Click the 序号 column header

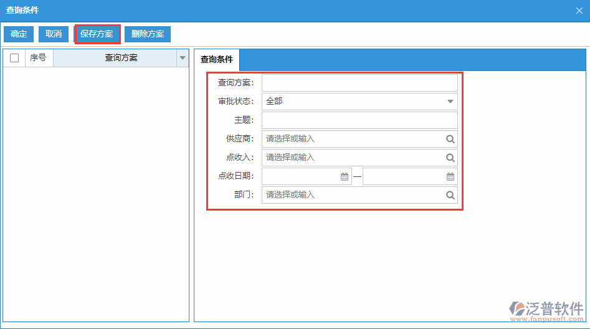(x=39, y=58)
